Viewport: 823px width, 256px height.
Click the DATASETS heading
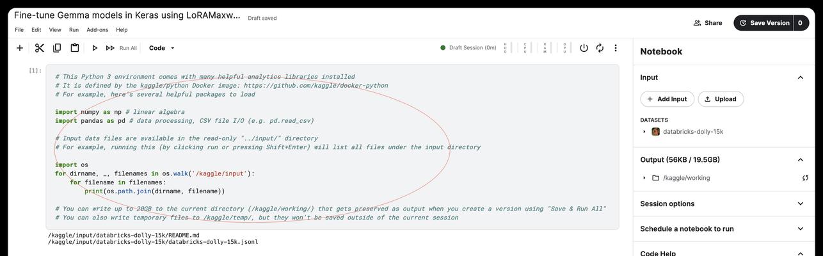pos(654,120)
